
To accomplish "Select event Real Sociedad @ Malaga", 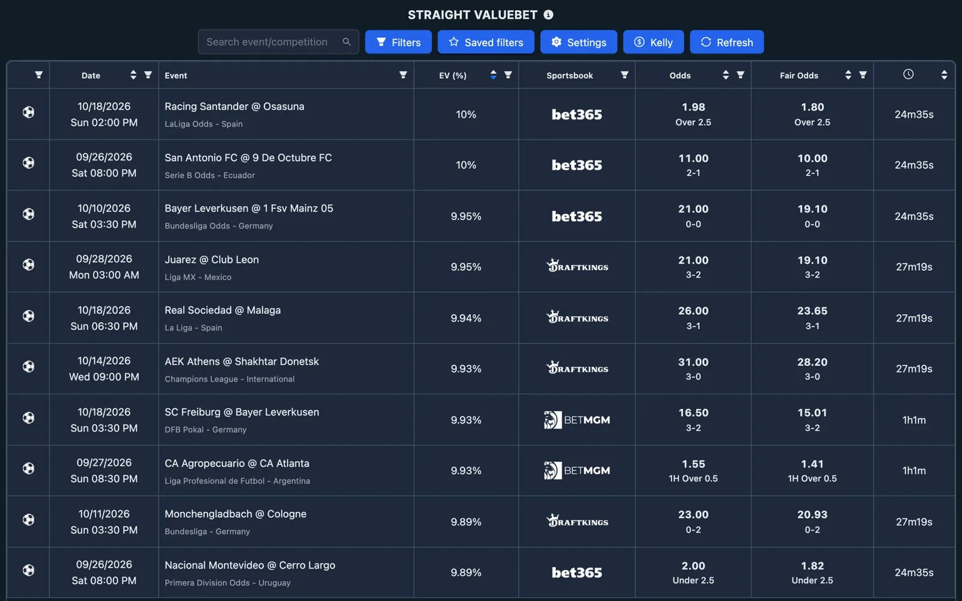I will coord(222,310).
